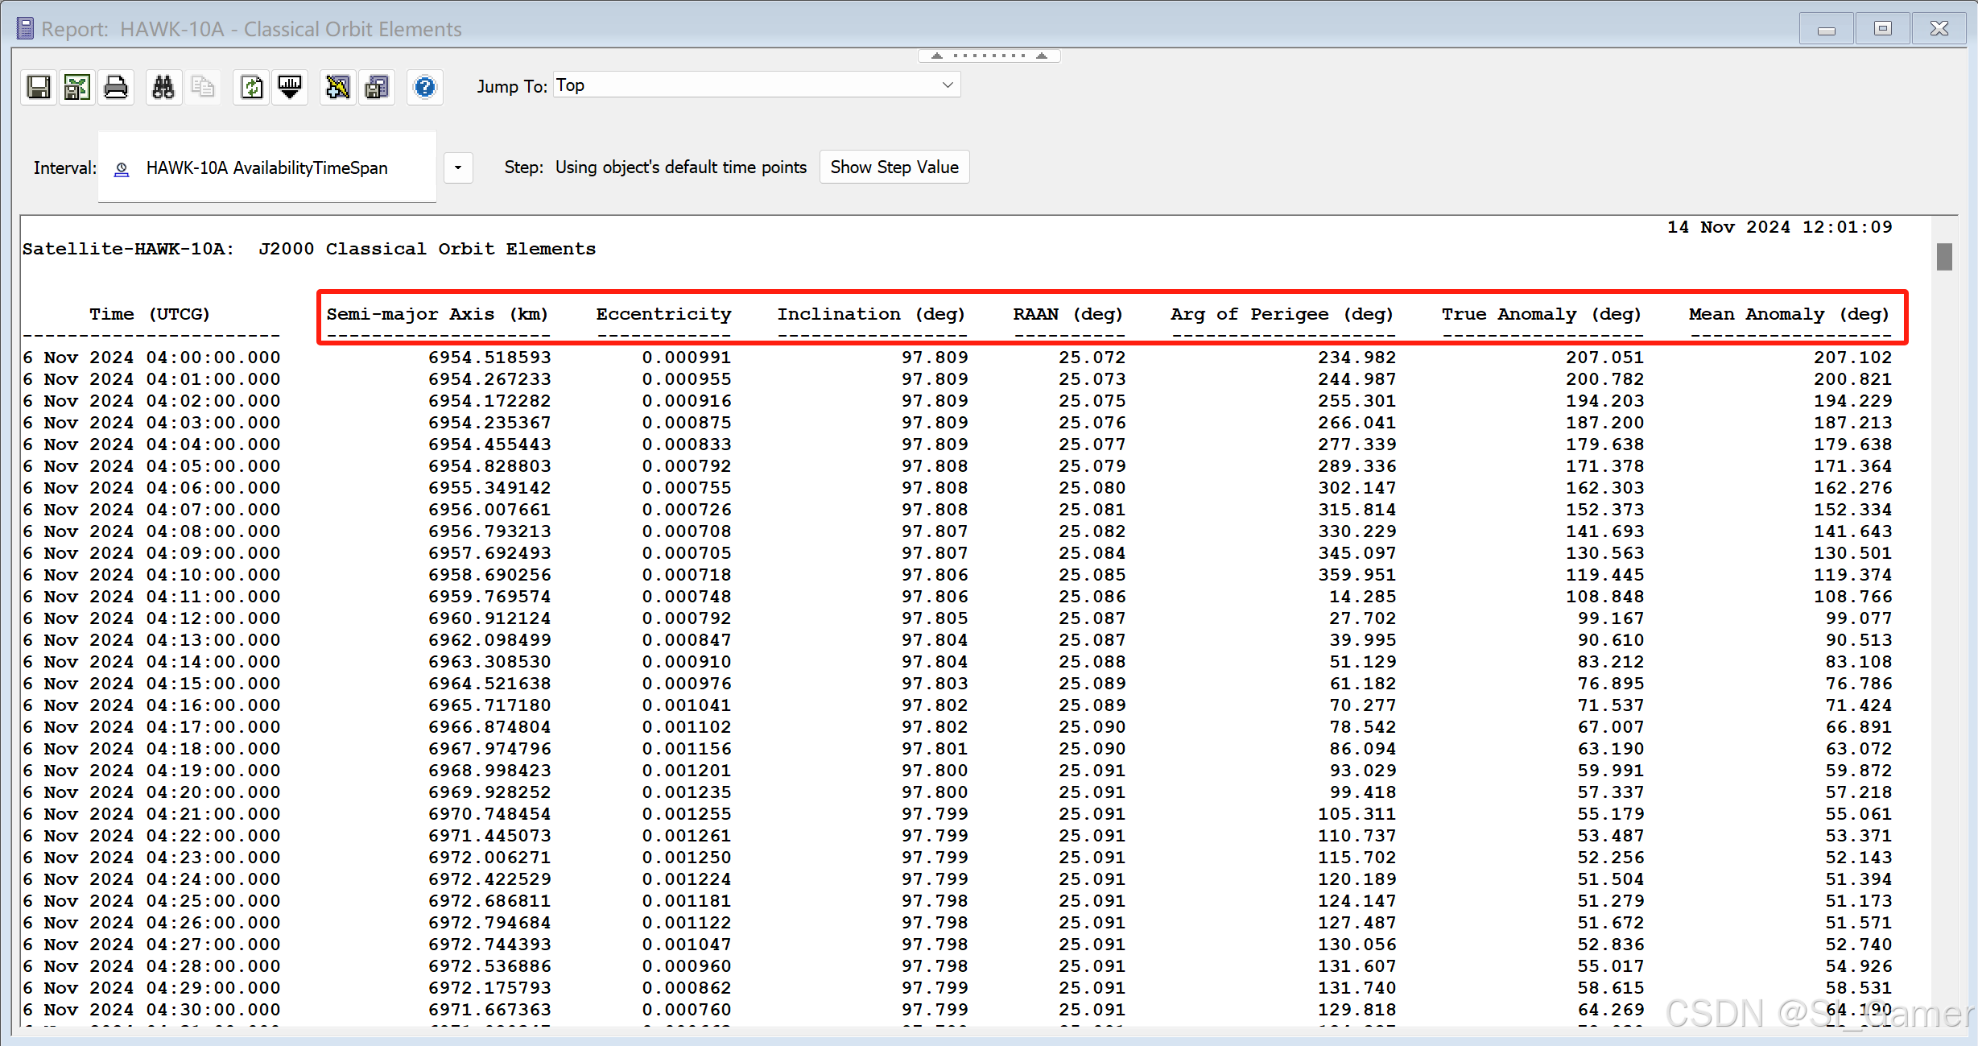The image size is (1978, 1046).
Task: Click the Refresh report icon
Action: tap(252, 87)
